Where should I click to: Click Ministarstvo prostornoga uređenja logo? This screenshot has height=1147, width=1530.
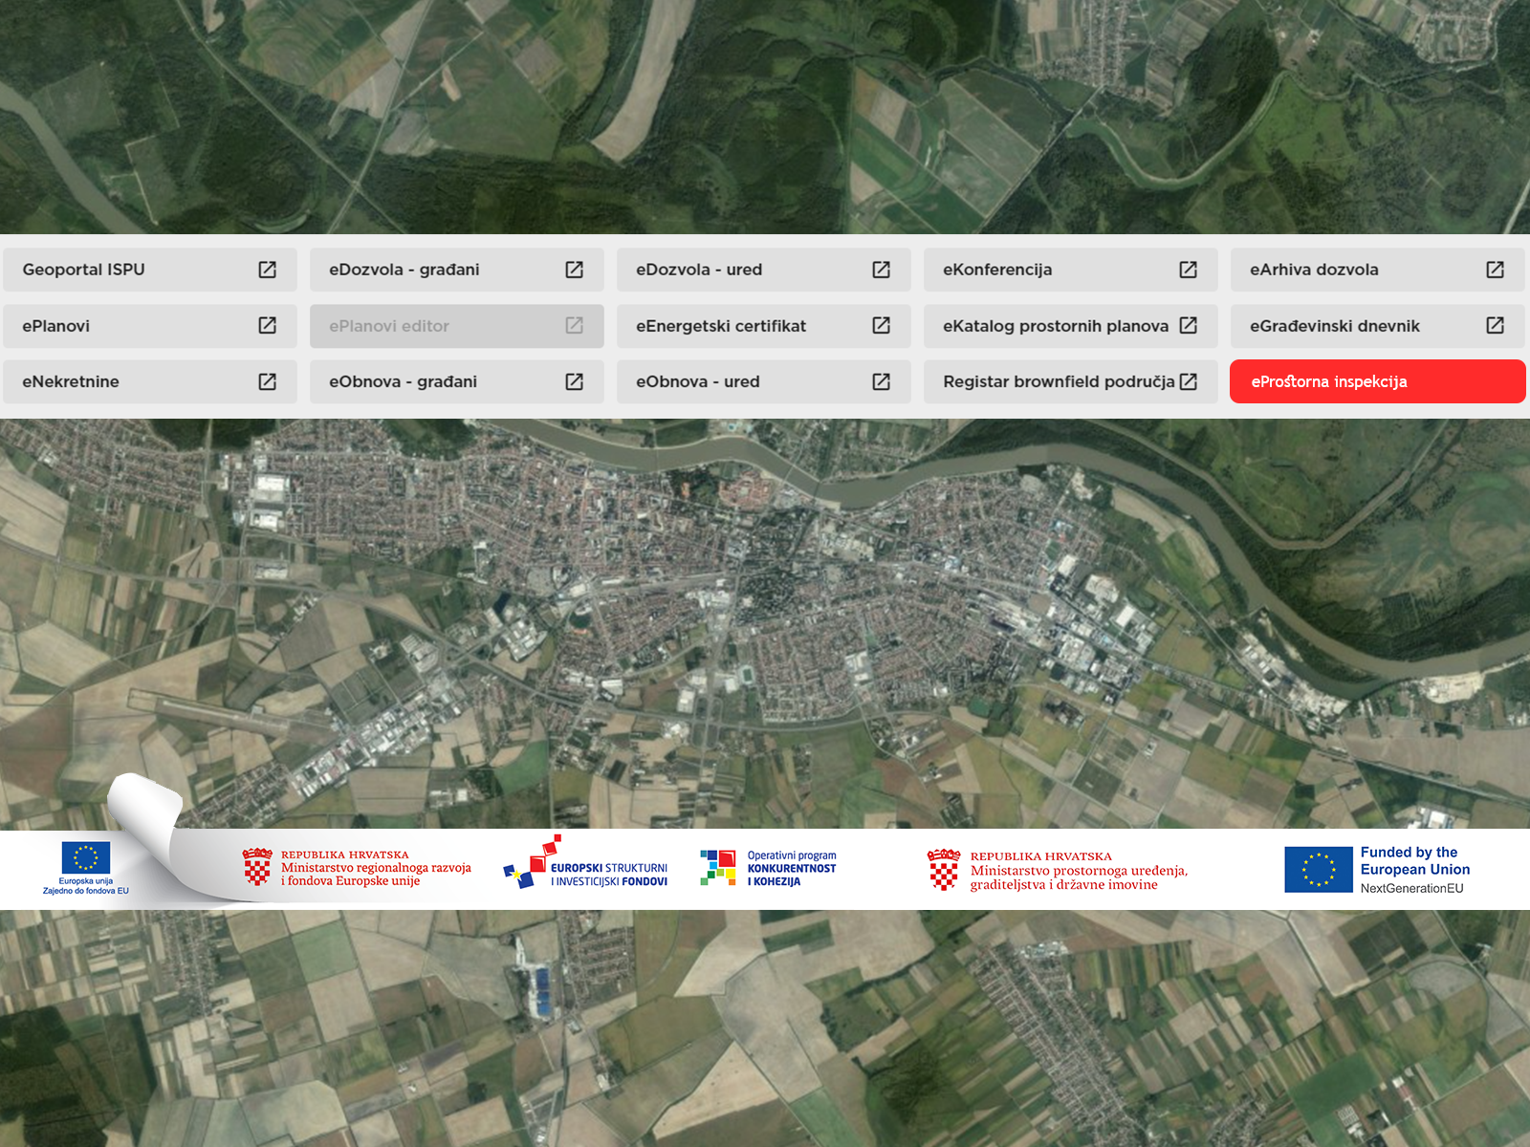[x=1058, y=870]
